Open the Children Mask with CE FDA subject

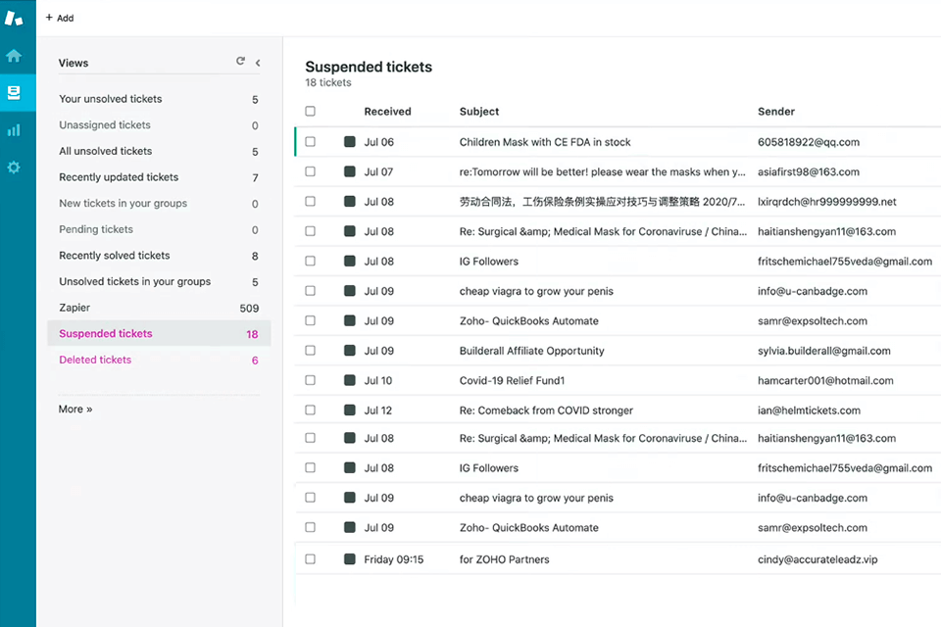tap(545, 142)
